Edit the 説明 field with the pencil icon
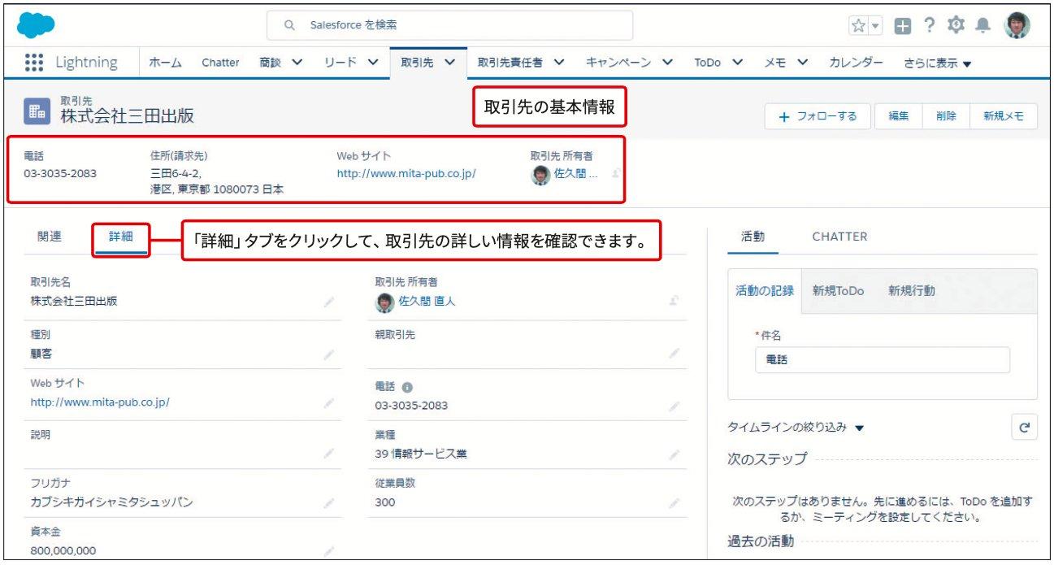Viewport: 1054px width, 565px height. [328, 454]
